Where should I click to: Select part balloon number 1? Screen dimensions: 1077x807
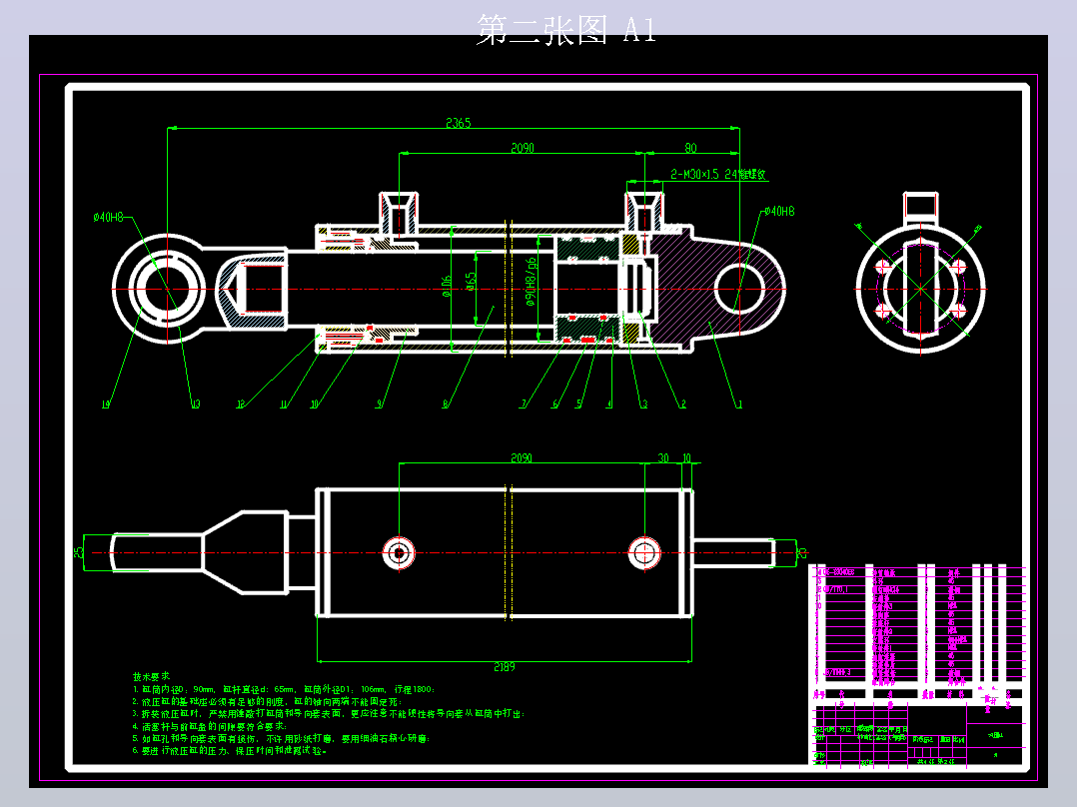(x=739, y=404)
